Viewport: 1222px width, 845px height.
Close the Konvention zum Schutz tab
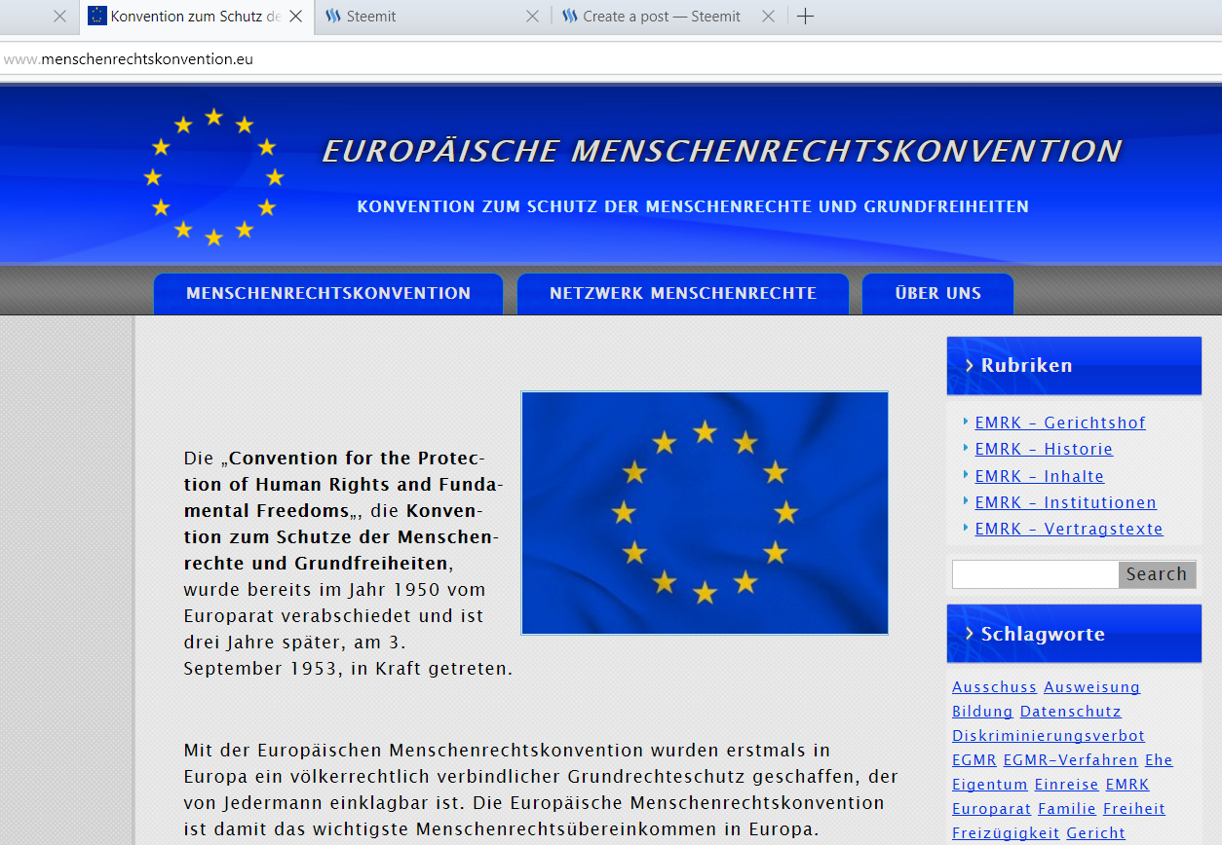(x=296, y=17)
